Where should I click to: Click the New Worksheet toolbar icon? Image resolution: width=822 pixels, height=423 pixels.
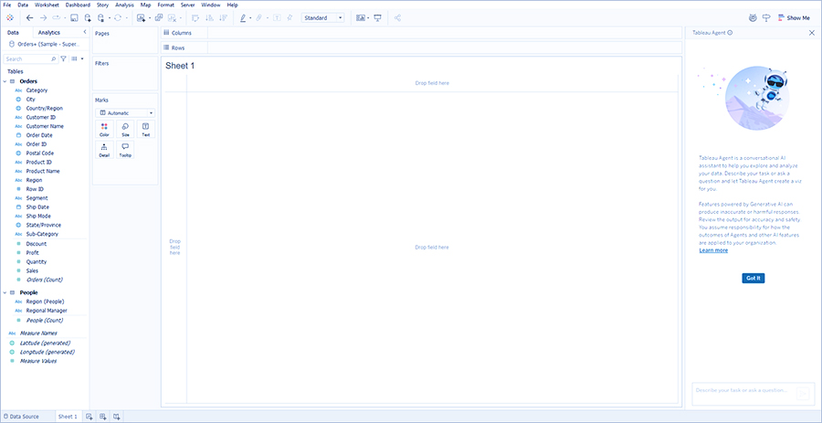(141, 18)
